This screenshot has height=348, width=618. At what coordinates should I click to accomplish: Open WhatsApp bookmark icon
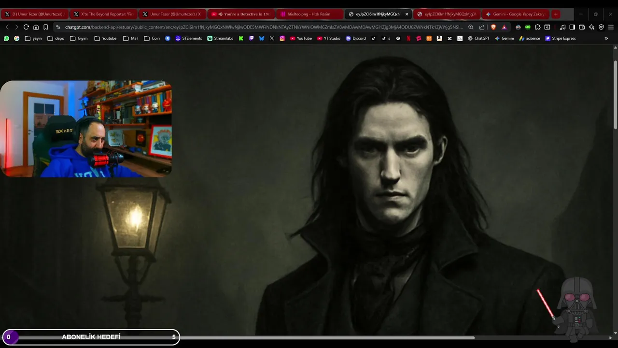pos(6,38)
